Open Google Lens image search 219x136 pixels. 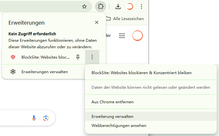click(x=46, y=118)
